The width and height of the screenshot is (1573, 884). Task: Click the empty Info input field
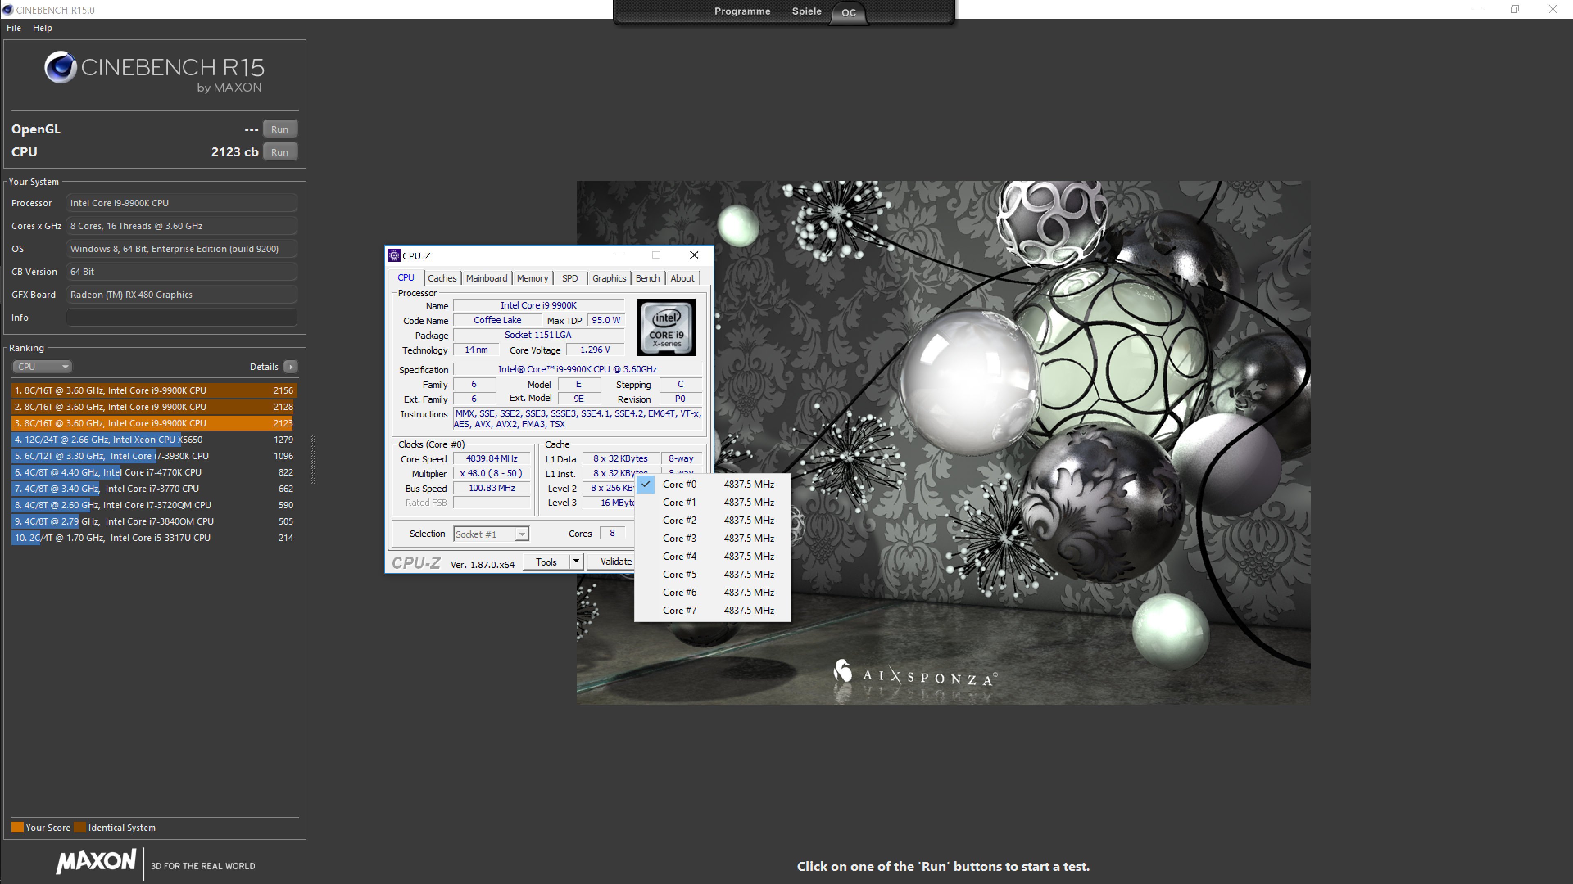pos(181,317)
